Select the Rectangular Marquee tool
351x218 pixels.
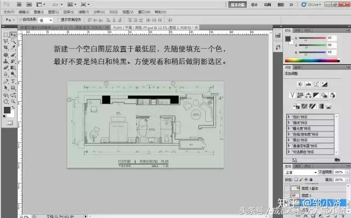point(6,35)
